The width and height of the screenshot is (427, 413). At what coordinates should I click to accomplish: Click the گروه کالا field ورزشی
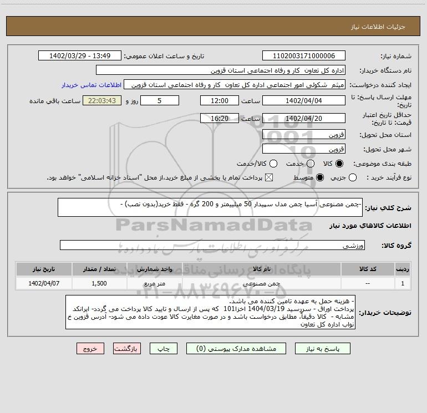(x=212, y=245)
